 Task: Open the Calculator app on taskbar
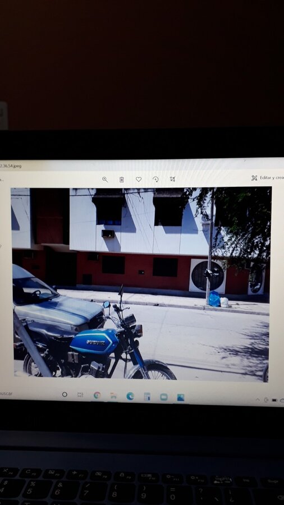click(147, 397)
